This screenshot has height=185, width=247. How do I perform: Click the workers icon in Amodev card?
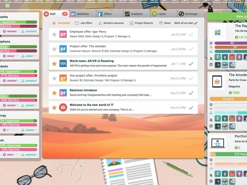(x=211, y=120)
